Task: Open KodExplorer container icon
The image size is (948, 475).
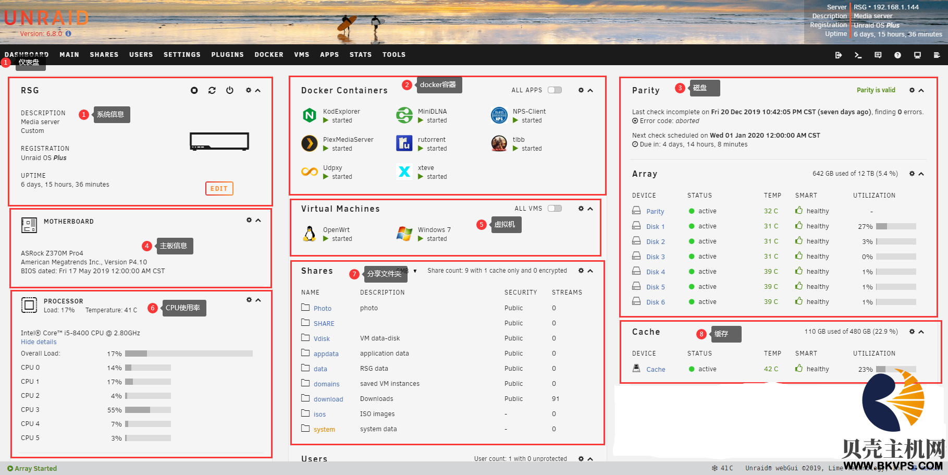Action: pos(310,115)
